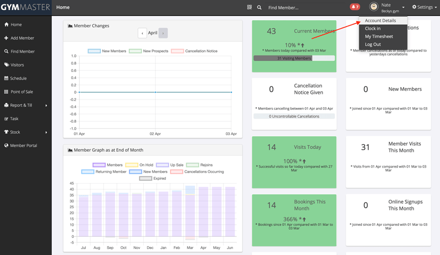Screen dimensions: 440x255
Task: Click the 31 Visiting Members progress bar
Action: (294, 58)
